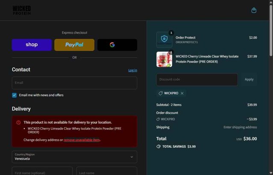Click the $2.00 Order Protect price
Viewport: 273px width, 175px height.
253,38
